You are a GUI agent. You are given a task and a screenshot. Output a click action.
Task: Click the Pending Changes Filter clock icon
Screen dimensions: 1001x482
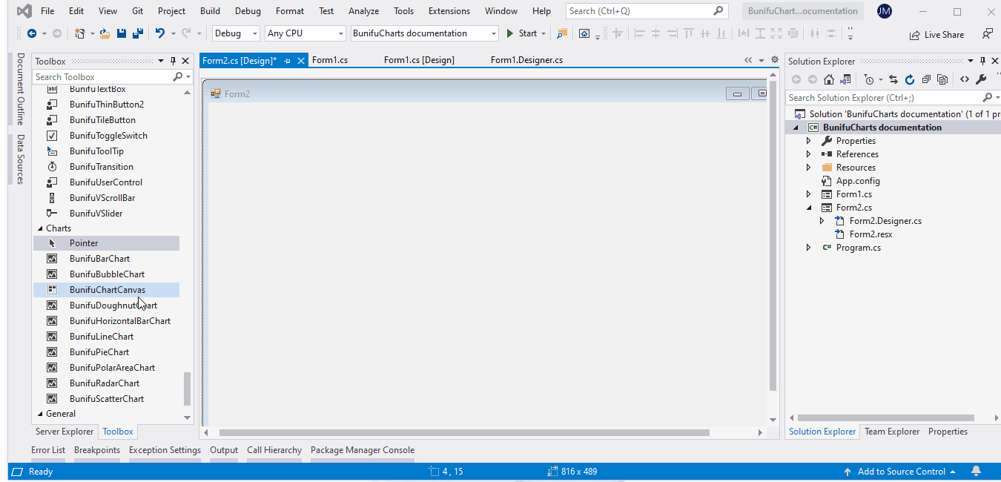click(869, 79)
